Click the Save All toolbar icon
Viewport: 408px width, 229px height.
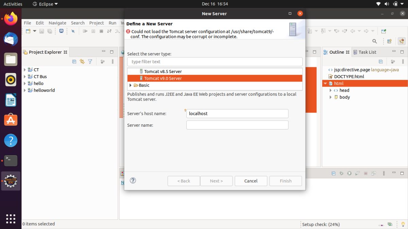click(50, 31)
